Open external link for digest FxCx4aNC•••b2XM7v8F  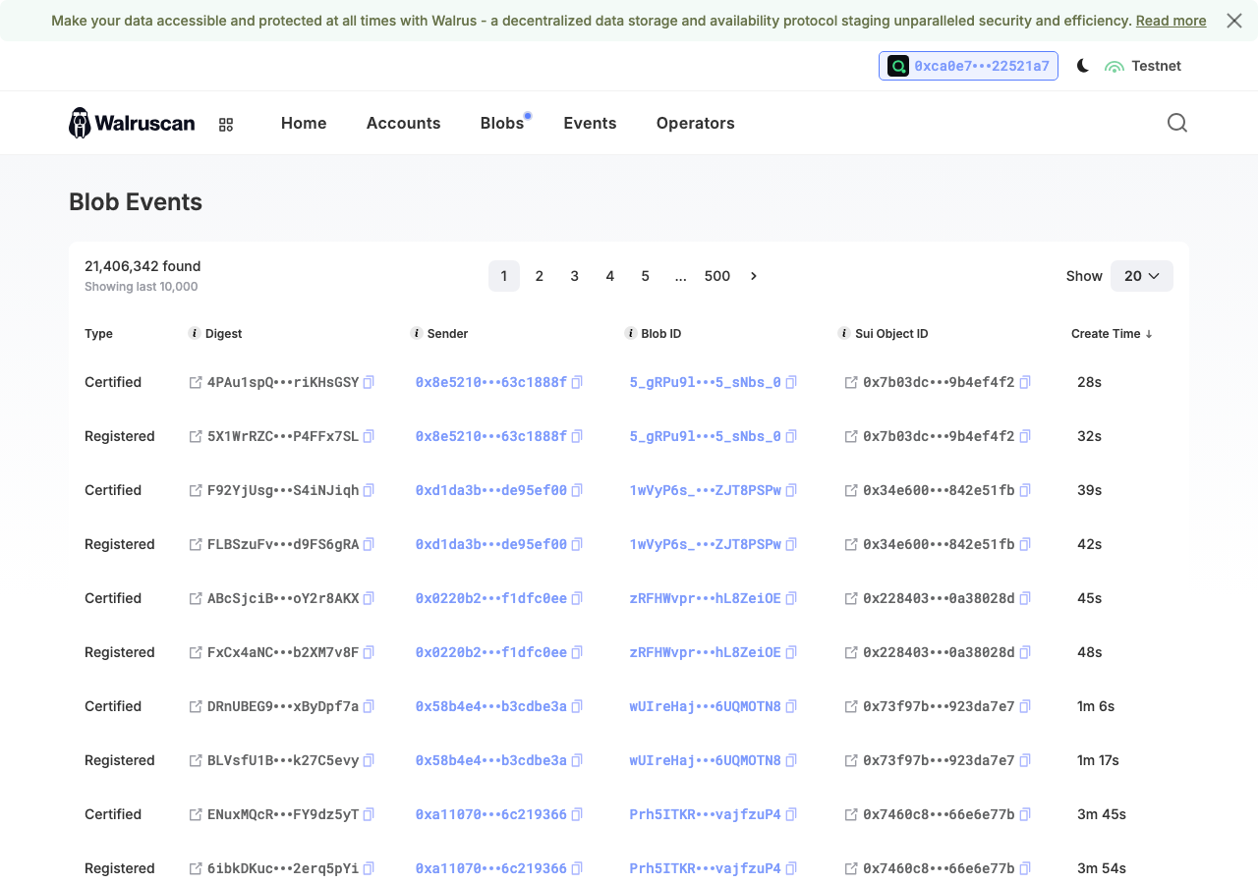[196, 652]
